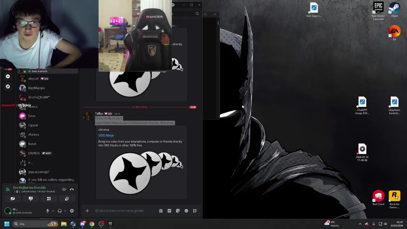The height and width of the screenshot is (229, 407).
Task: Select the Steam desktop shortcut
Action: (395, 10)
